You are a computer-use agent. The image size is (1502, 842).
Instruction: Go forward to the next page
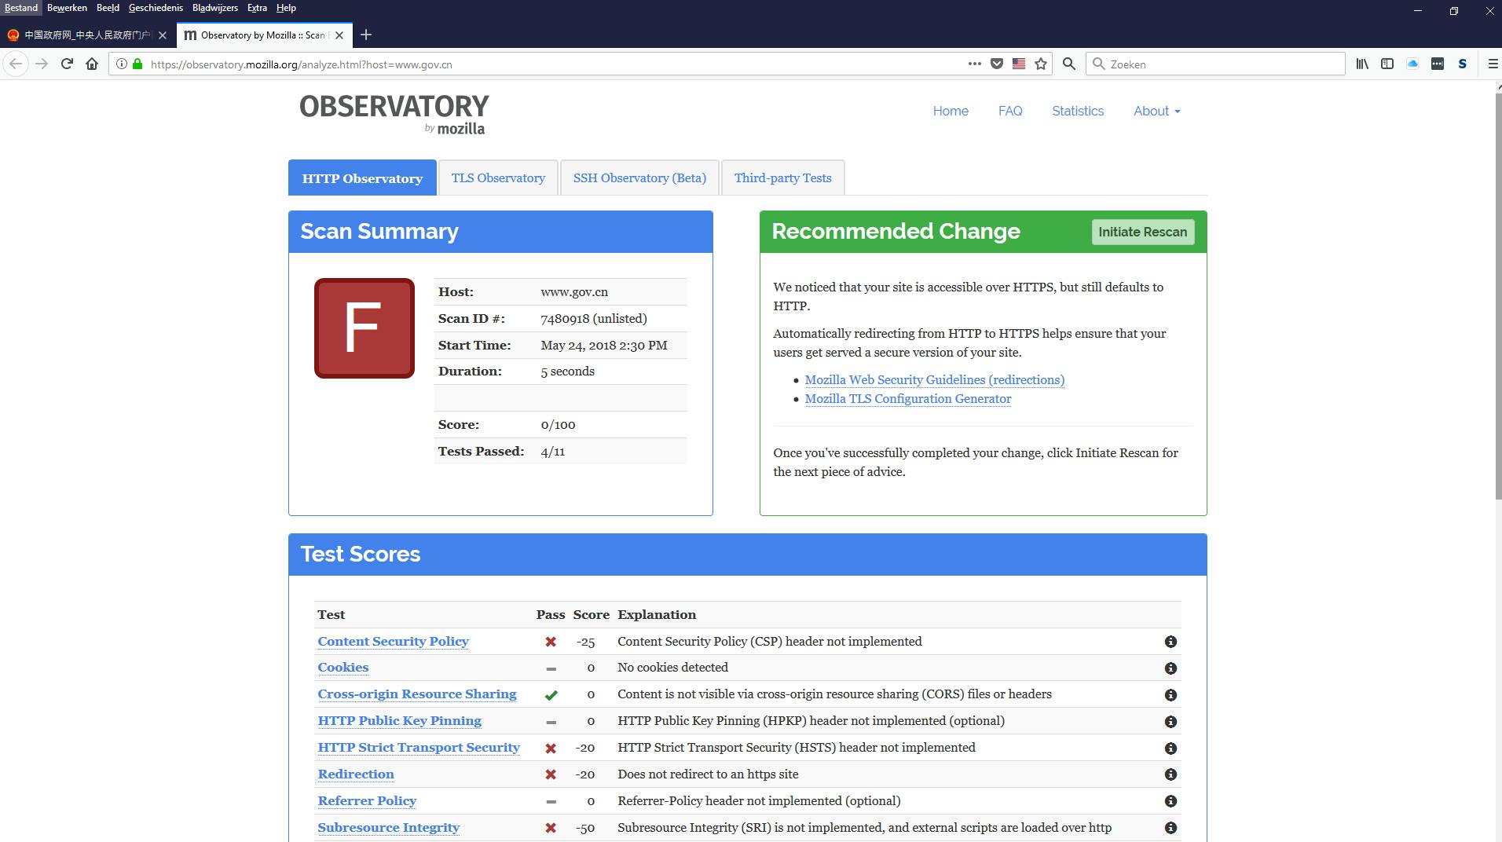point(42,64)
